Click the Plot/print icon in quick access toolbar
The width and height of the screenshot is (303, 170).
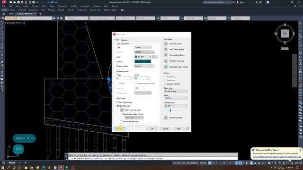tap(34, 2)
